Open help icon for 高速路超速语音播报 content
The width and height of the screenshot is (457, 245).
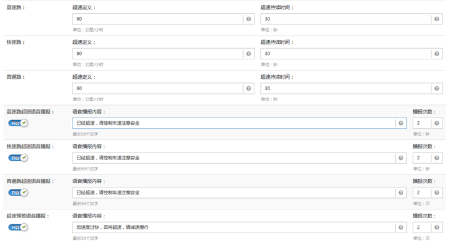401,123
